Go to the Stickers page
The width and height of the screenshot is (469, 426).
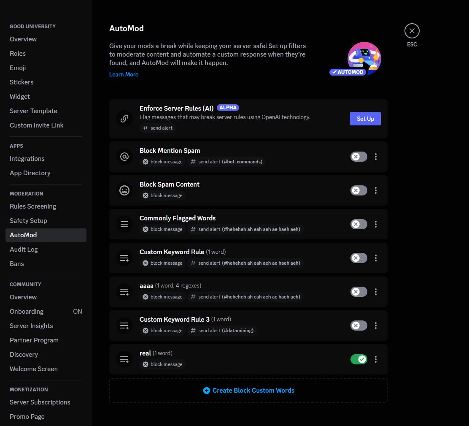coord(46,82)
